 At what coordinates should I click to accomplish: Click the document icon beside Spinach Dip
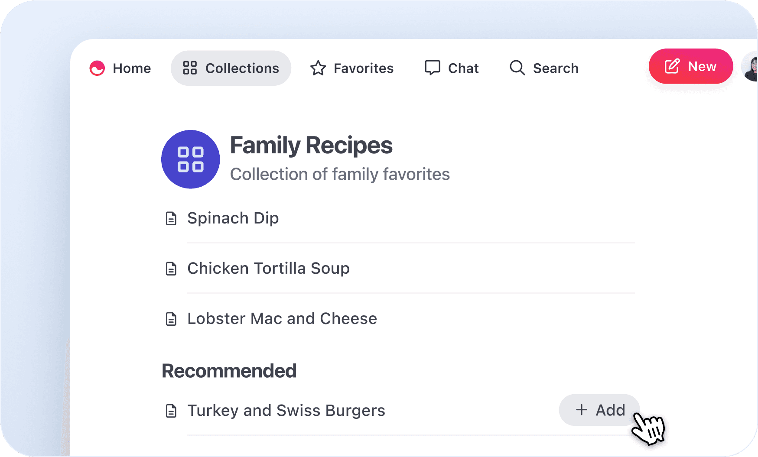click(x=171, y=218)
